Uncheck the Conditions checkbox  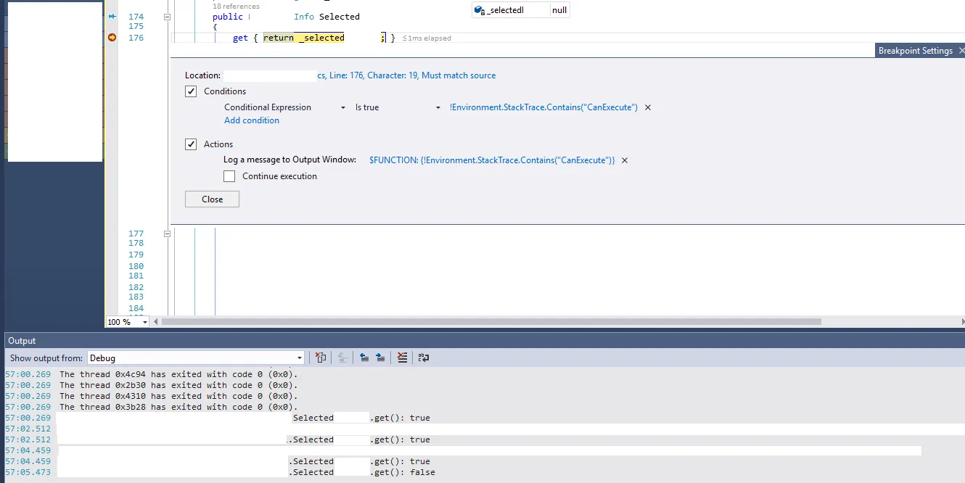pos(191,91)
